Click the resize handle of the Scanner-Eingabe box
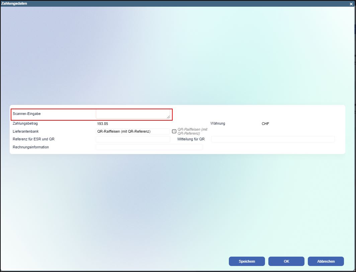The height and width of the screenshot is (272, 356). point(168,117)
